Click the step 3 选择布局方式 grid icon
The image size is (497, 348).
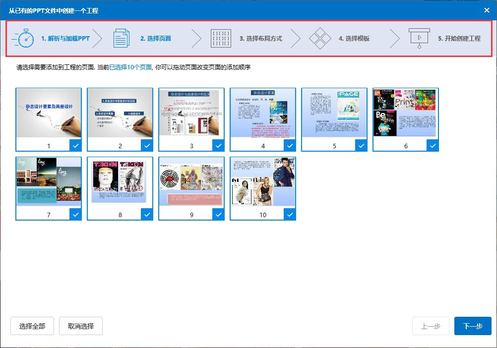point(221,37)
